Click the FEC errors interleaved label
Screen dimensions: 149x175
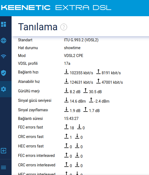coord(36,156)
